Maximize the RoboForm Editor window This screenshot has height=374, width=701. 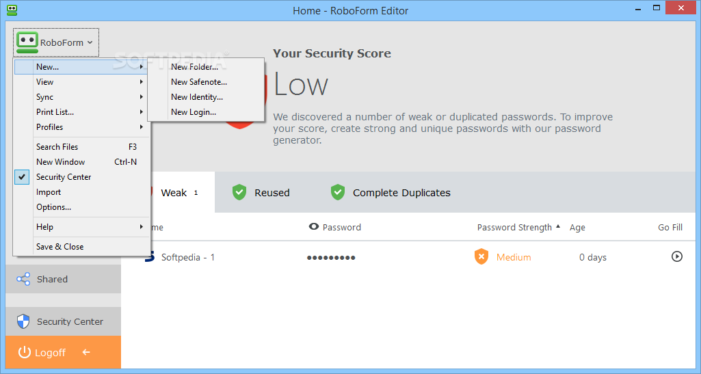(657, 8)
